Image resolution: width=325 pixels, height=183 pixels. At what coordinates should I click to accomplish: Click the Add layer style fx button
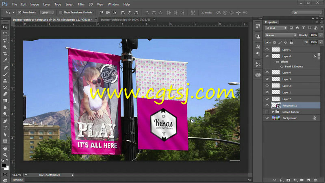pyautogui.click(x=281, y=180)
